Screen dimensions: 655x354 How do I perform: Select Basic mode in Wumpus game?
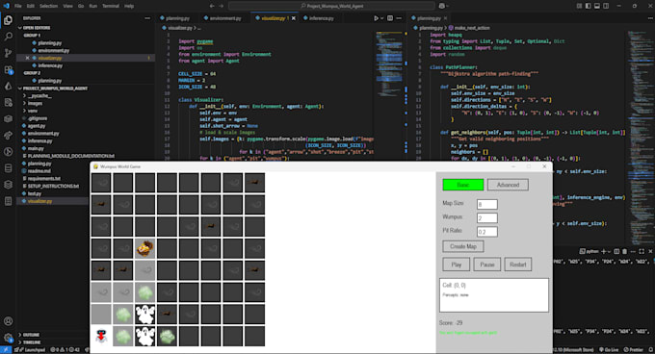pyautogui.click(x=463, y=185)
